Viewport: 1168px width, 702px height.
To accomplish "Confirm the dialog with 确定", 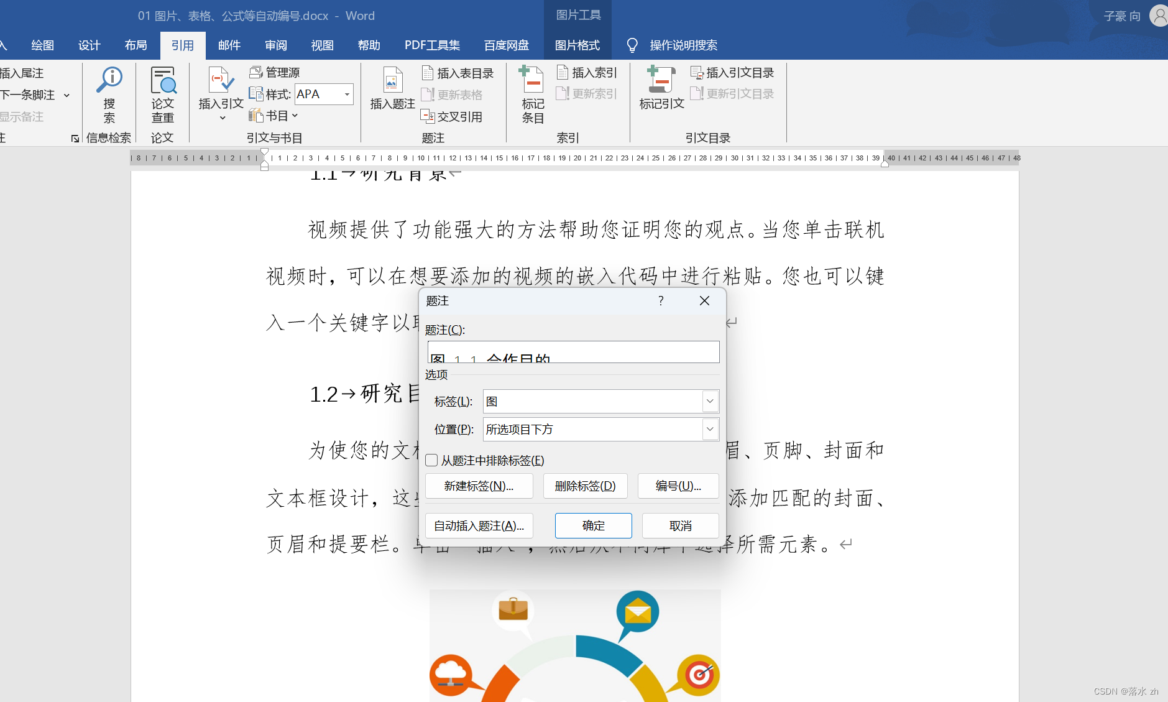I will (x=594, y=526).
